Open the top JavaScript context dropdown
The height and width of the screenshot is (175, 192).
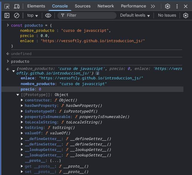click(32, 15)
